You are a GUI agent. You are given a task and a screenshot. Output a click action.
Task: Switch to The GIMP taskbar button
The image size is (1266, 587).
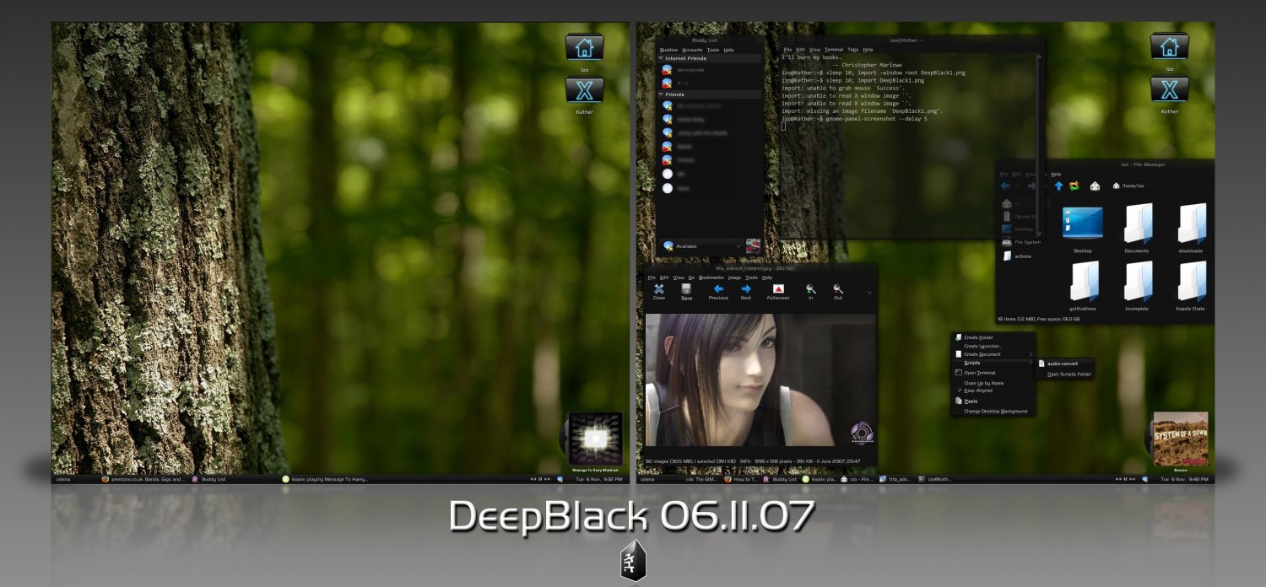click(x=701, y=479)
